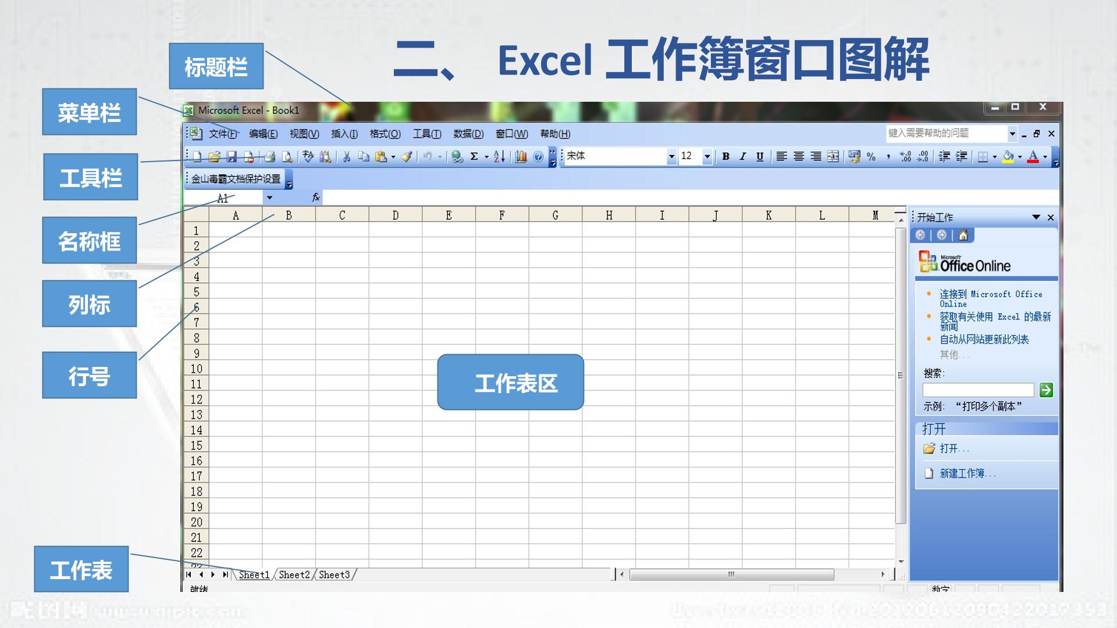Click the fx insert function button

(316, 198)
